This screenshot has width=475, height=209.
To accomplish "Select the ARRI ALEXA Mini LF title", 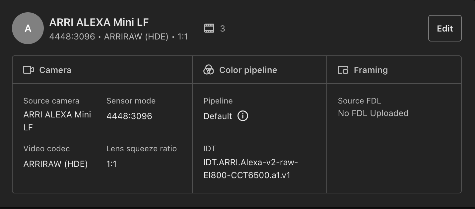I will pyautogui.click(x=99, y=22).
